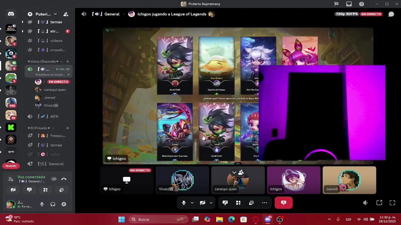Toggle camera in sidebar voice panel
This screenshot has height=225, width=401.
tap(13, 190)
